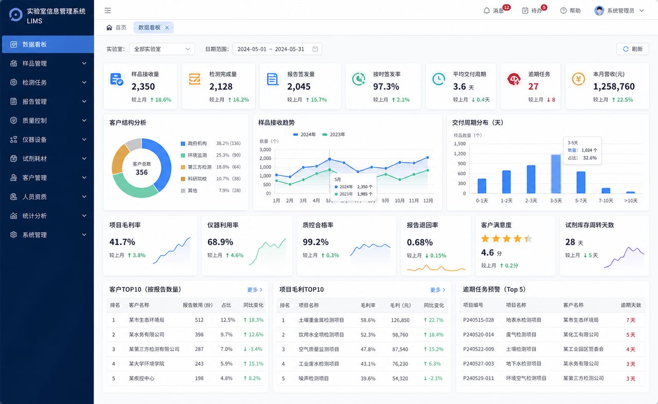Open the 待办 to-do icon

(525, 10)
